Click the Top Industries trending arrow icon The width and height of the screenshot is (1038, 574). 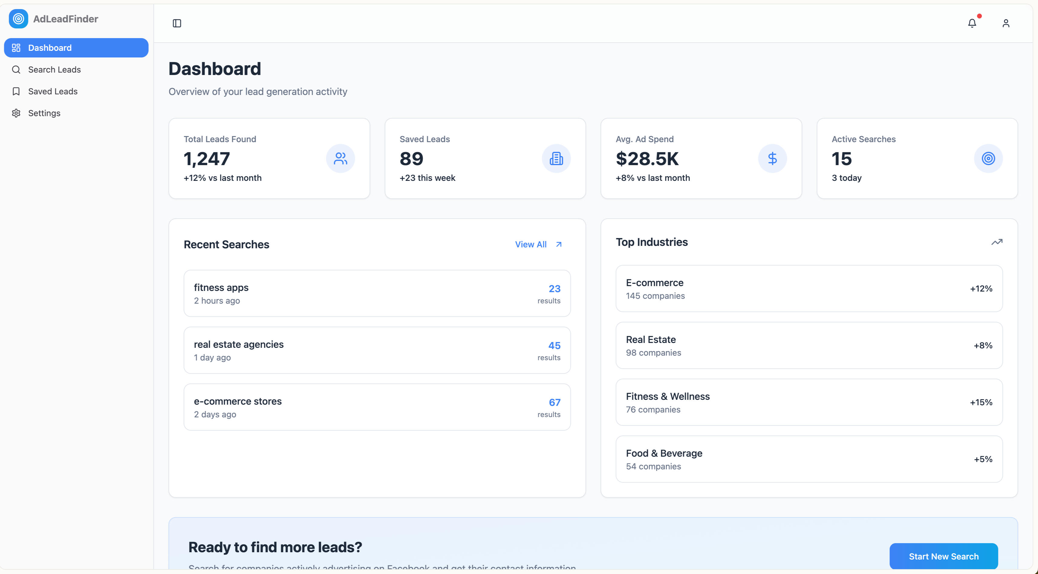(x=997, y=242)
